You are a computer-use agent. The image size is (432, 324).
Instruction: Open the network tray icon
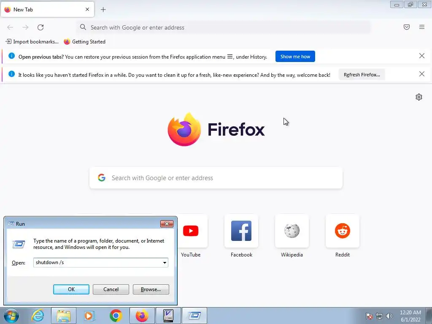point(379,316)
